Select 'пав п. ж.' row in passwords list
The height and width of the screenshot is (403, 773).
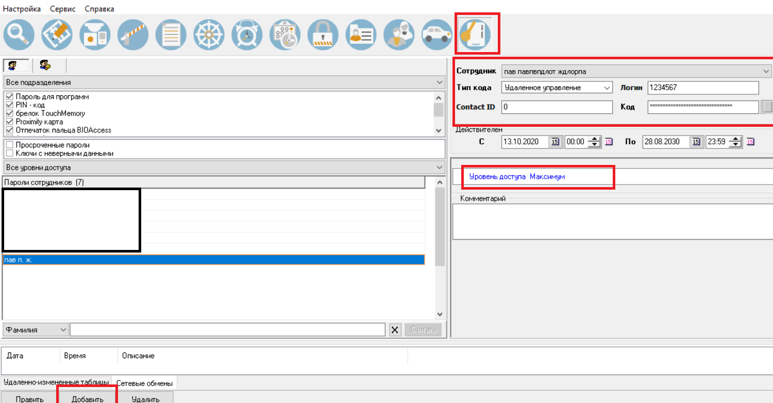(x=213, y=260)
